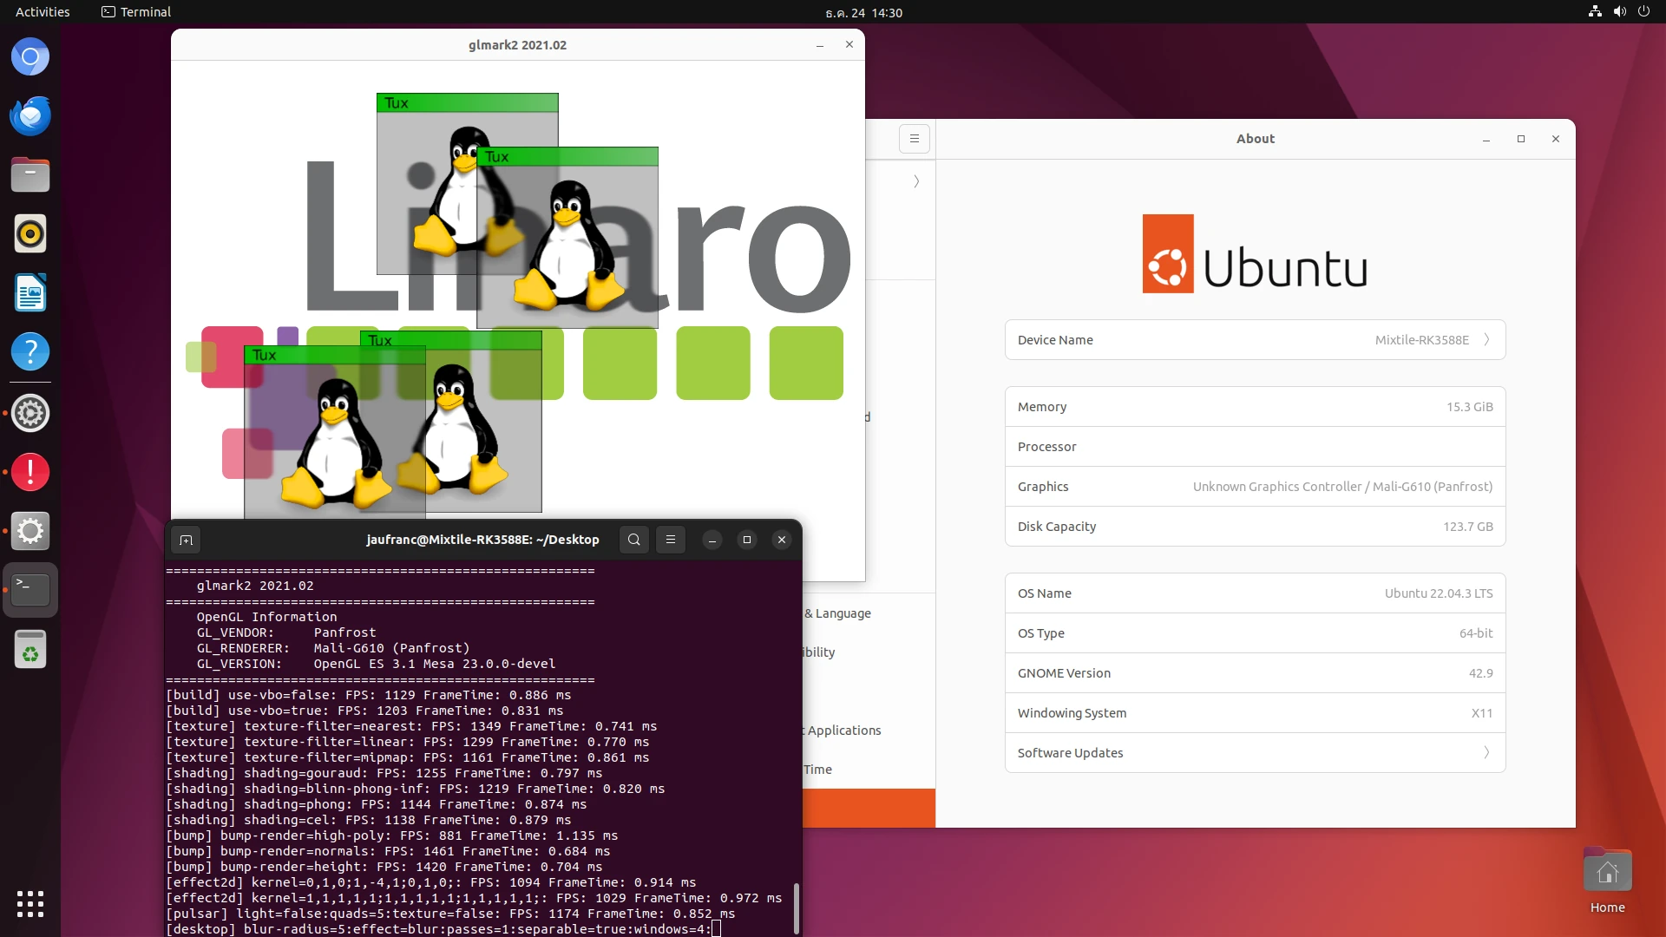Viewport: 1666px width, 937px height.
Task: Click the Windowing System X11 row
Action: (1255, 713)
